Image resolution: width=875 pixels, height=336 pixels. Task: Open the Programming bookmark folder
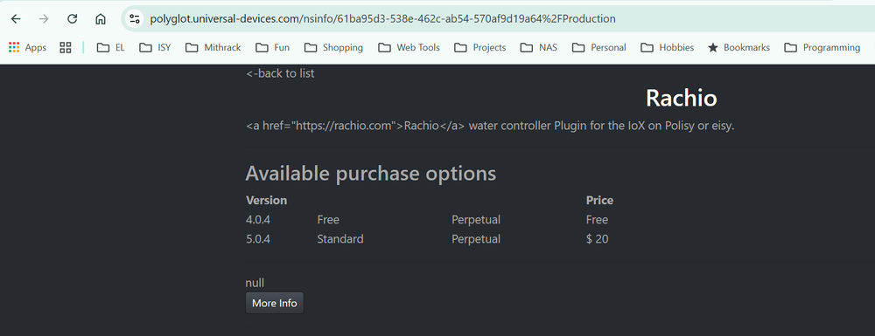pyautogui.click(x=822, y=48)
